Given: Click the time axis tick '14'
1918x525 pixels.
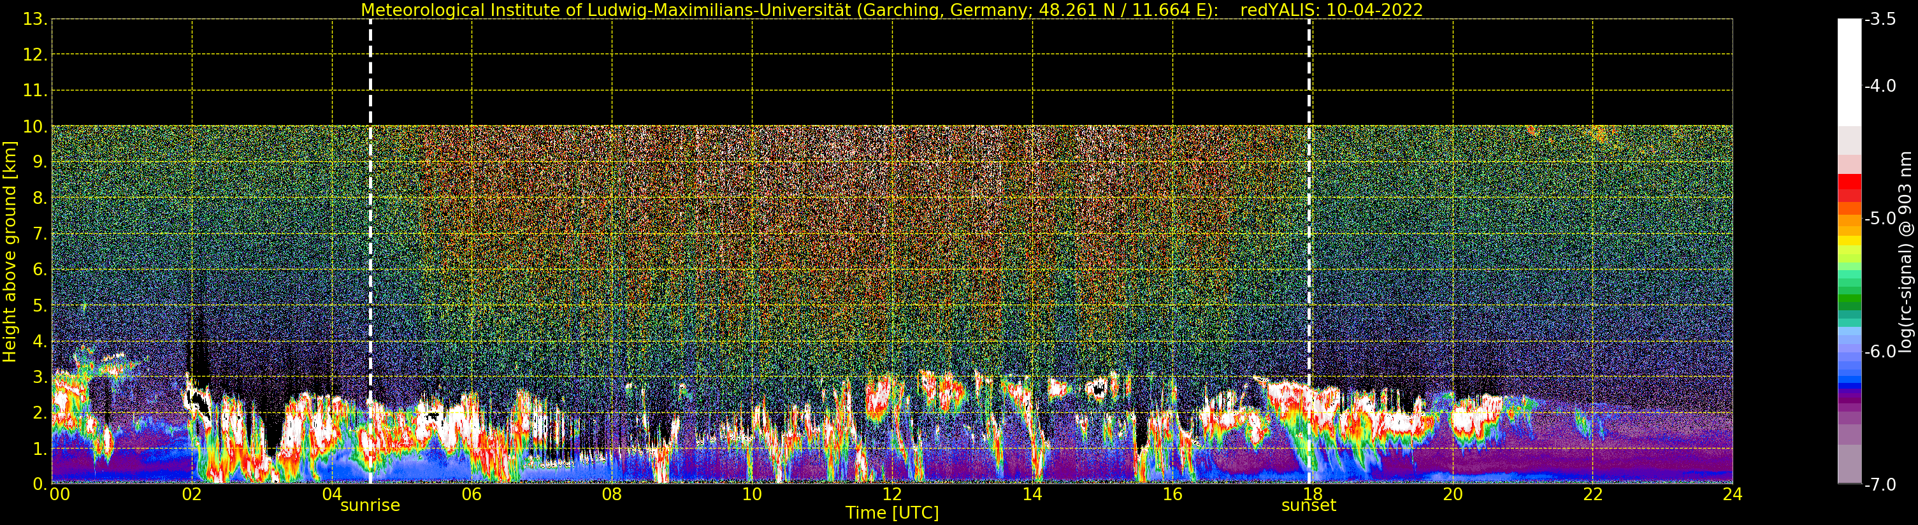Looking at the screenshot, I should 1032,494.
